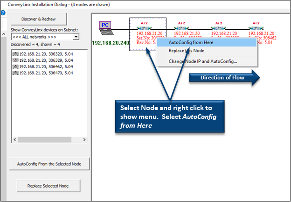Select the PC laptop icon

pyautogui.click(x=106, y=28)
